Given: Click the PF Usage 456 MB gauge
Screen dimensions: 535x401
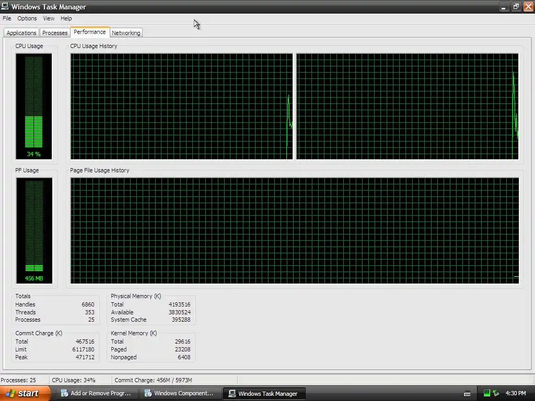Looking at the screenshot, I should coord(34,230).
